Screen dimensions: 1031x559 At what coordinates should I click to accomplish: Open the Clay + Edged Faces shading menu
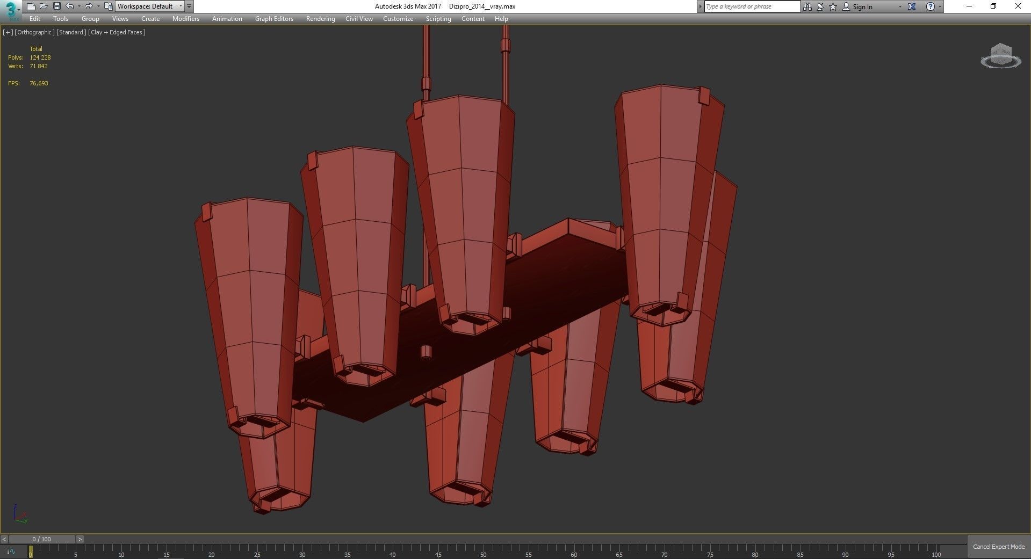[117, 32]
